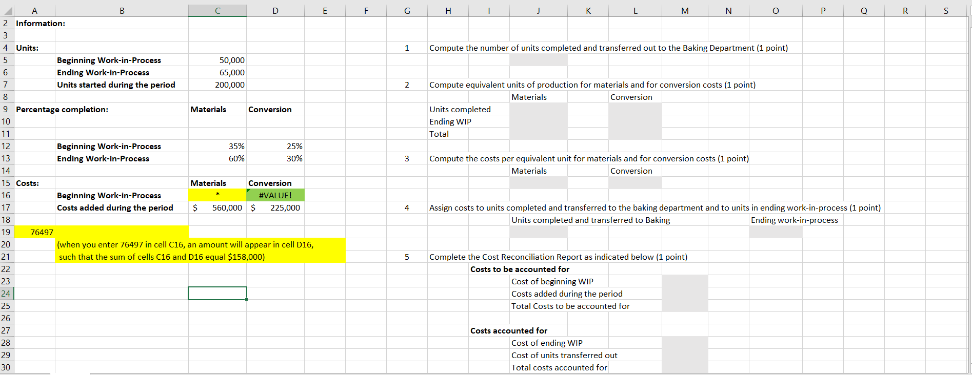The height and width of the screenshot is (375, 972).
Task: Select gray Materials cell beside "Units completed"
Action: (x=538, y=109)
